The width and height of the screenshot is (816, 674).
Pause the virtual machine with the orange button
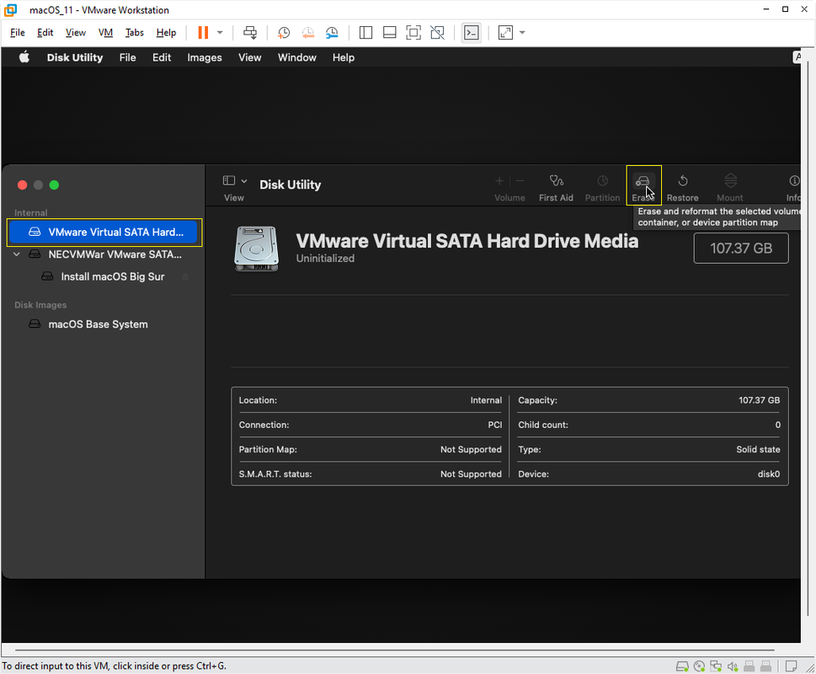[x=203, y=33]
